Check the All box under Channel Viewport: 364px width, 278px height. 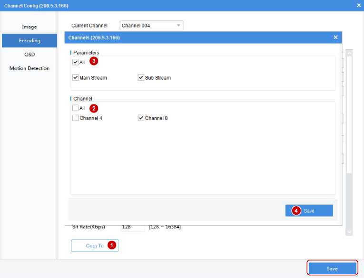point(76,108)
